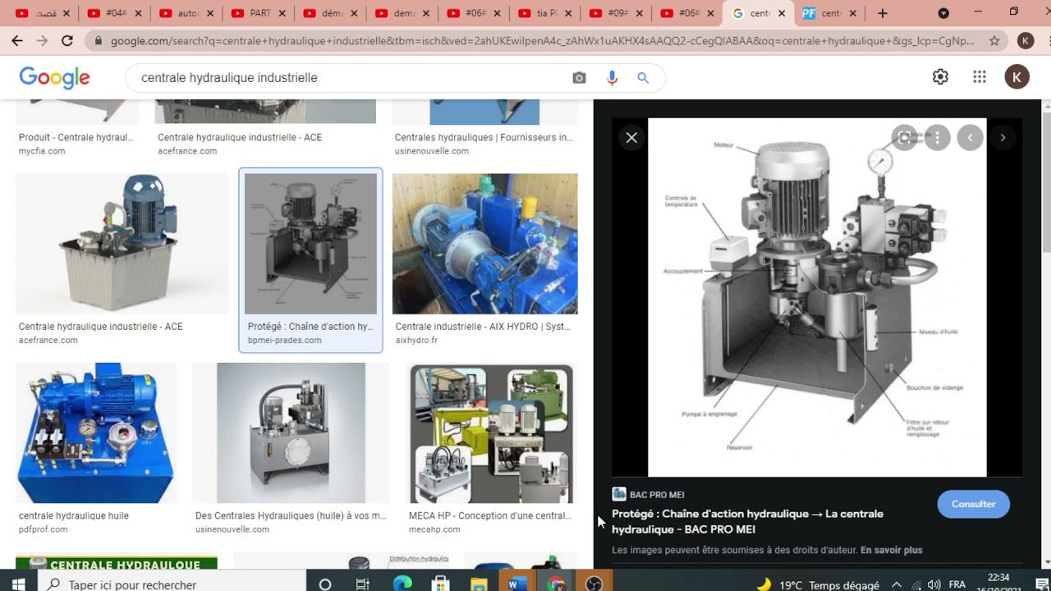This screenshot has height=591, width=1051.
Task: Open Task View on the taskbar
Action: click(x=363, y=584)
